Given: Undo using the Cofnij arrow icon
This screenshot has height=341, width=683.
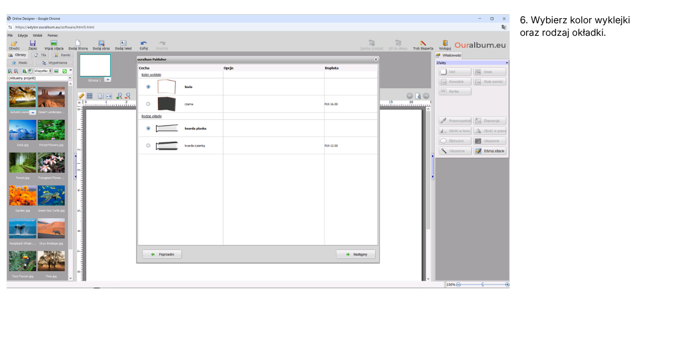Looking at the screenshot, I should [143, 43].
